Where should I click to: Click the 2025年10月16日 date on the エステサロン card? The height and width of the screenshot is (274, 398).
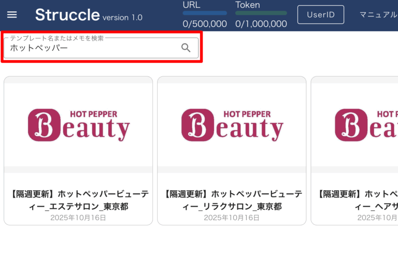pyautogui.click(x=78, y=218)
